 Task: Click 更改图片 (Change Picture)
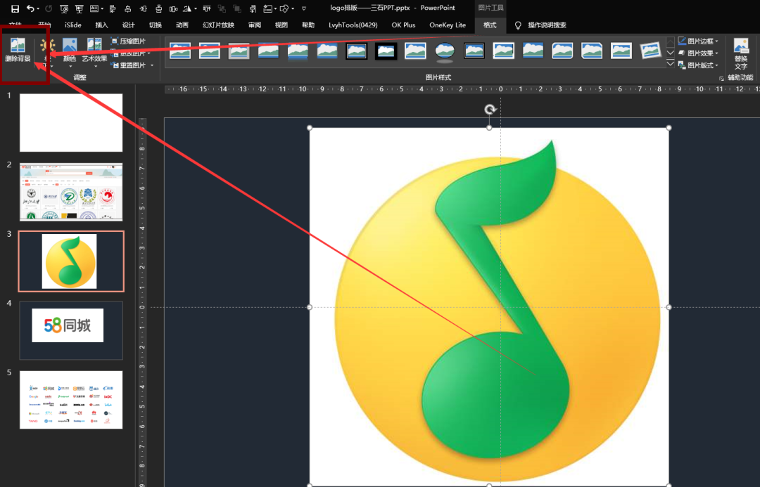click(x=131, y=53)
